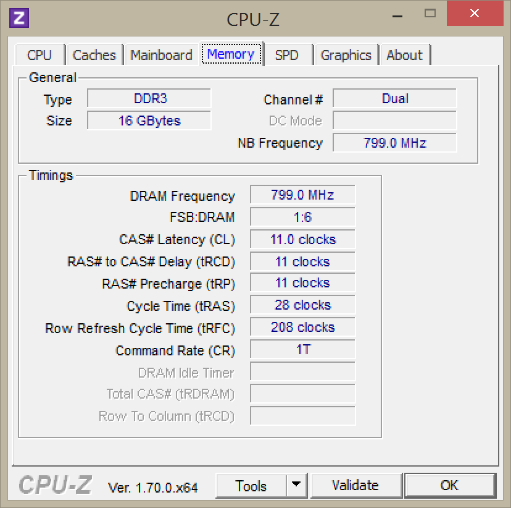Click the DRAM Frequency value field
The height and width of the screenshot is (508, 511).
tap(302, 195)
